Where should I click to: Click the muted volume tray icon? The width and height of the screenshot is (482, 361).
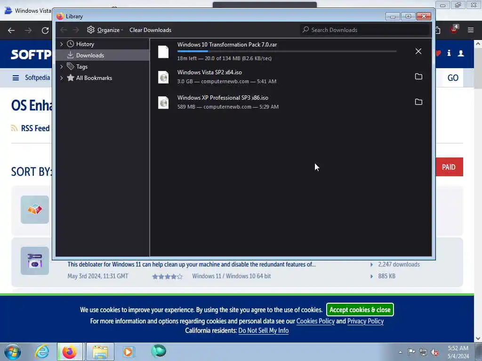click(434, 352)
